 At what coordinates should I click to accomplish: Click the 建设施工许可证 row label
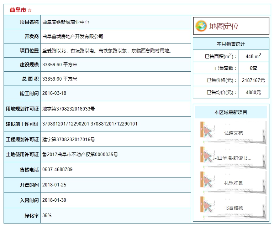coord(22,124)
